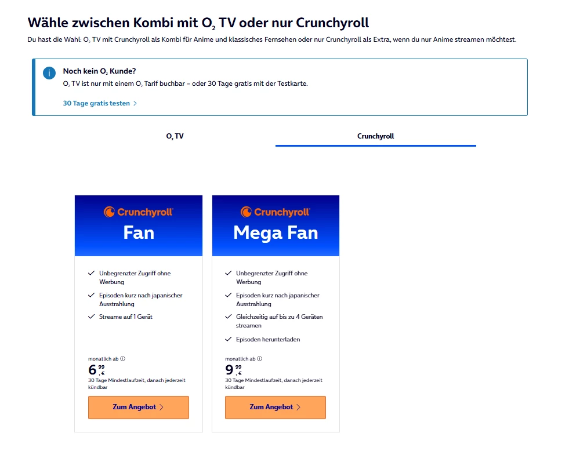
Task: Click the 6,99 € price on Fan card
Action: [x=96, y=370]
